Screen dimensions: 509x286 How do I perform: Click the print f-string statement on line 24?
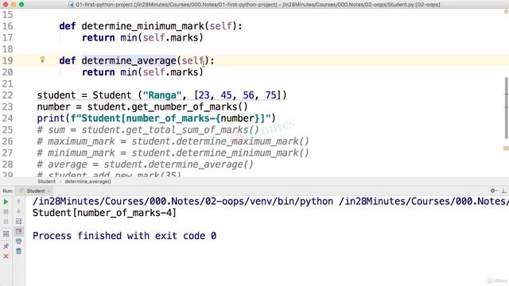pyautogui.click(x=156, y=118)
